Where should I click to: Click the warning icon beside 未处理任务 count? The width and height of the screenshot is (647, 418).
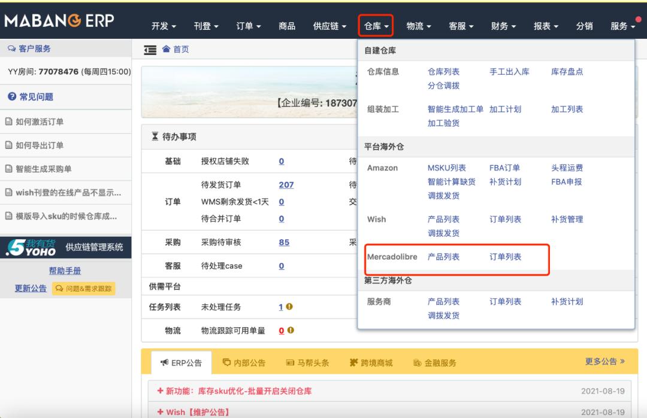pyautogui.click(x=289, y=307)
